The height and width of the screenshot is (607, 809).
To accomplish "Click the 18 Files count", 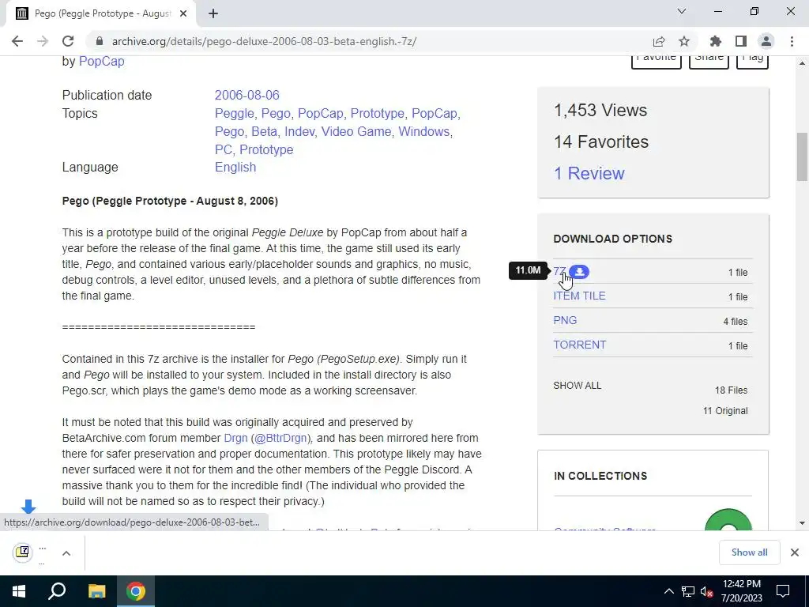I will click(x=731, y=390).
